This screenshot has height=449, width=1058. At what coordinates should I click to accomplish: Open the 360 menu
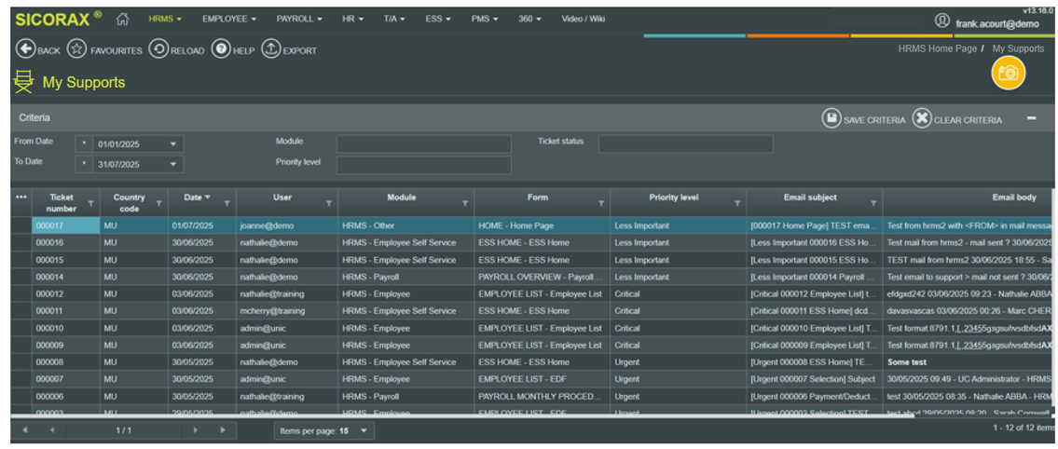pos(529,19)
